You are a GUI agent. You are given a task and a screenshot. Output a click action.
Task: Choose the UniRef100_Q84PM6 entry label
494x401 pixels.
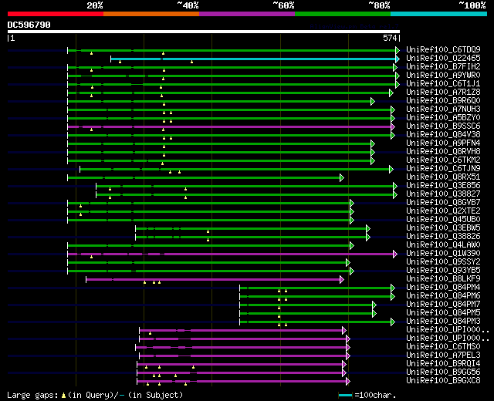pyautogui.click(x=443, y=296)
